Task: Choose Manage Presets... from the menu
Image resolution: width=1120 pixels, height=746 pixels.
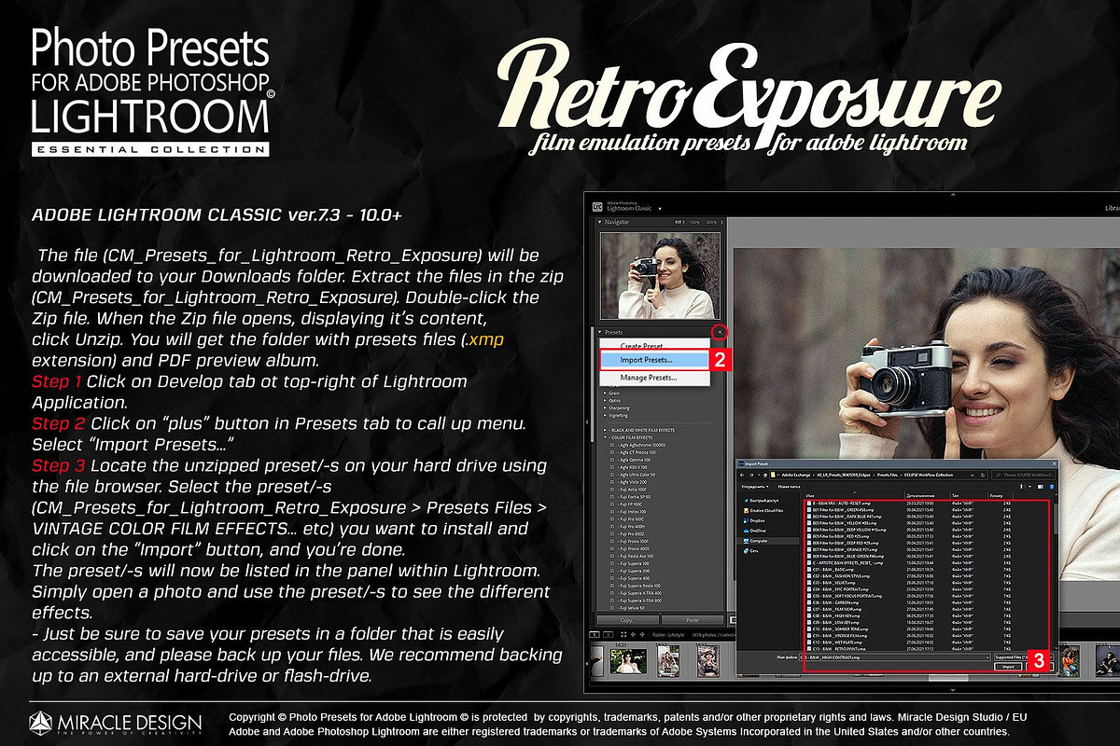Action: coord(654,378)
